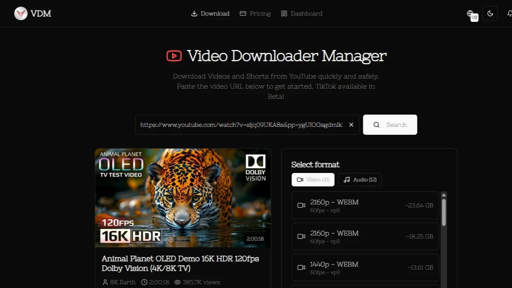The height and width of the screenshot is (288, 512).
Task: Switch to the Audio (12) format toggle
Action: point(360,180)
